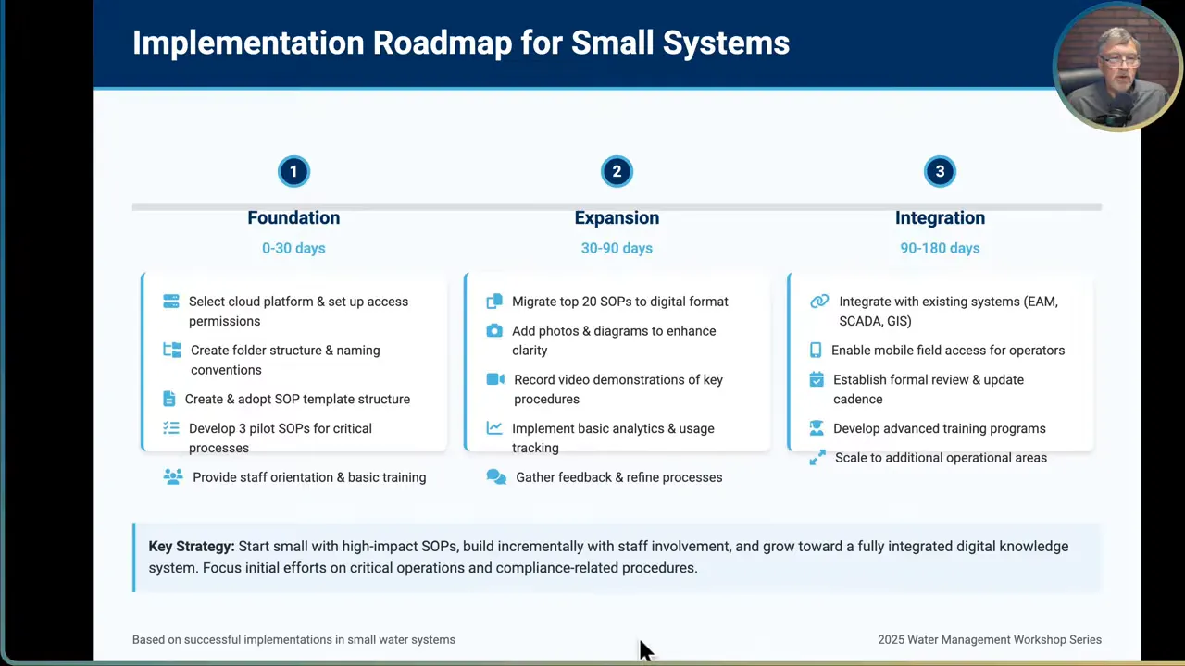The width and height of the screenshot is (1185, 666).
Task: Click the training person icon in Integration column
Action: (816, 427)
